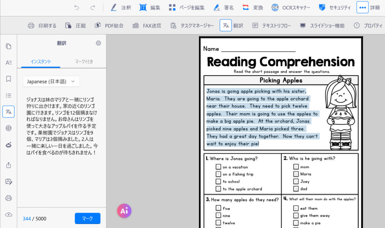The image size is (385, 228).
Task: Check 'on a vacation' checkbox
Action: pos(218,167)
